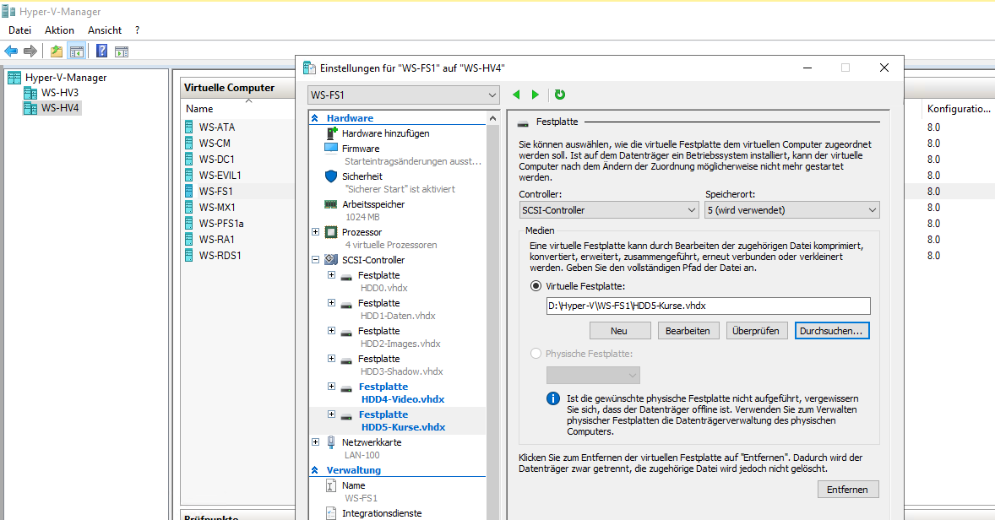Viewport: 995px width, 520px height.
Task: Click the Name icon under Verwaltung
Action: click(331, 485)
